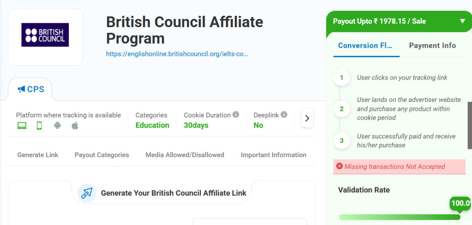
Task: Click the British Council logo thumbnail
Action: [45, 35]
